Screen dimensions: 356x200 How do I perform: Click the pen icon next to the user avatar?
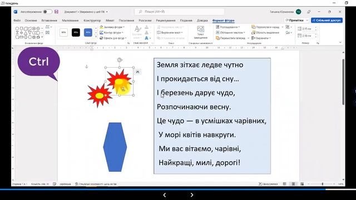coord(309,12)
